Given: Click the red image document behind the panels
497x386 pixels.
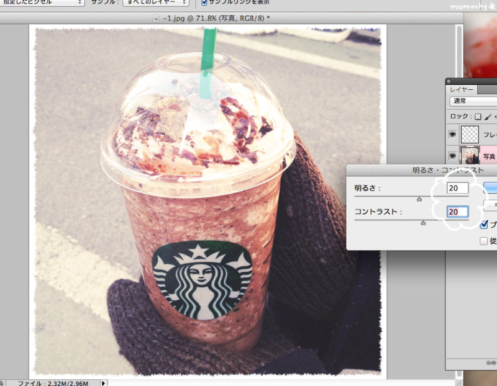Looking at the screenshot, I should coord(480,46).
